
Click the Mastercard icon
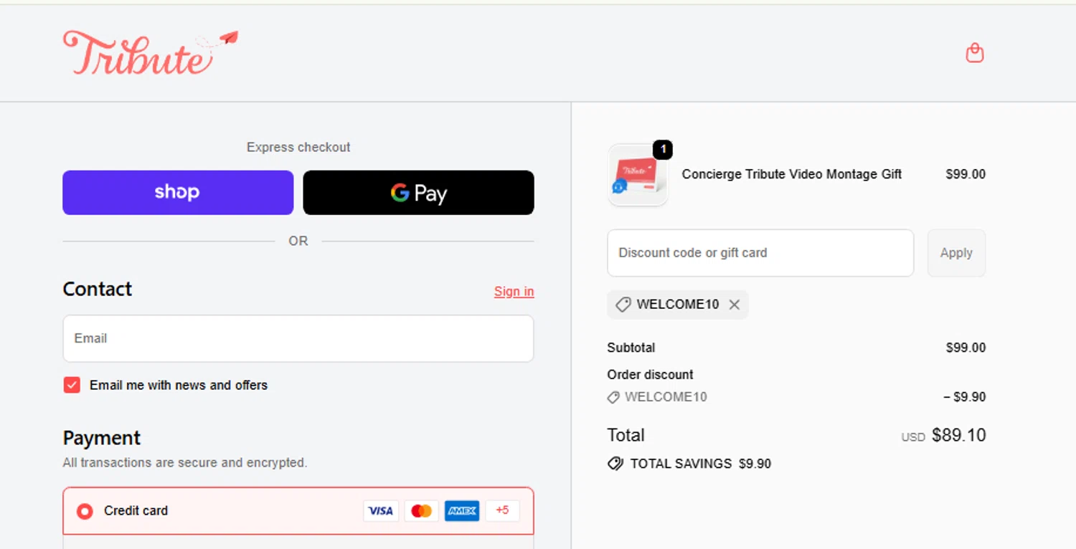(x=422, y=511)
